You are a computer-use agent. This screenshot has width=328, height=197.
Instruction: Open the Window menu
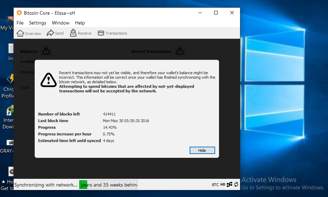pyautogui.click(x=61, y=23)
